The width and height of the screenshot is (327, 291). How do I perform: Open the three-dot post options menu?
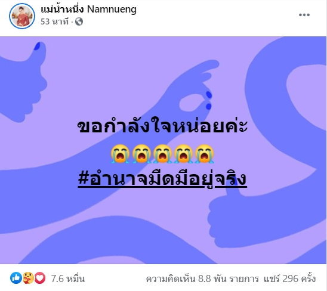coord(304,15)
